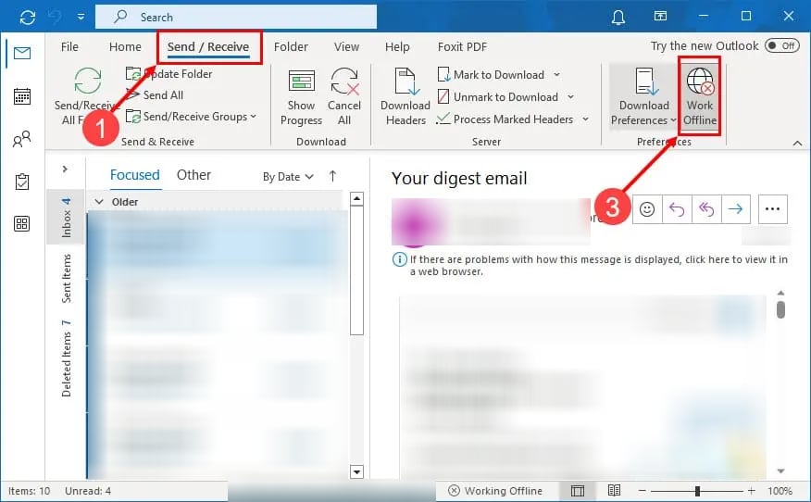
Task: Reverse sort order with up arrow
Action: tap(332, 177)
